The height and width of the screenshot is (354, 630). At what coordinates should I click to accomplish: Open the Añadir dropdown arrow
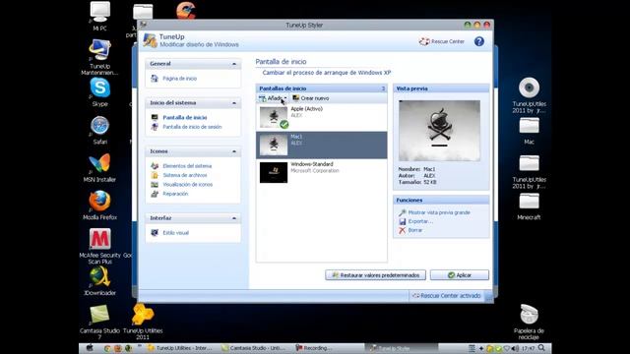coord(285,98)
